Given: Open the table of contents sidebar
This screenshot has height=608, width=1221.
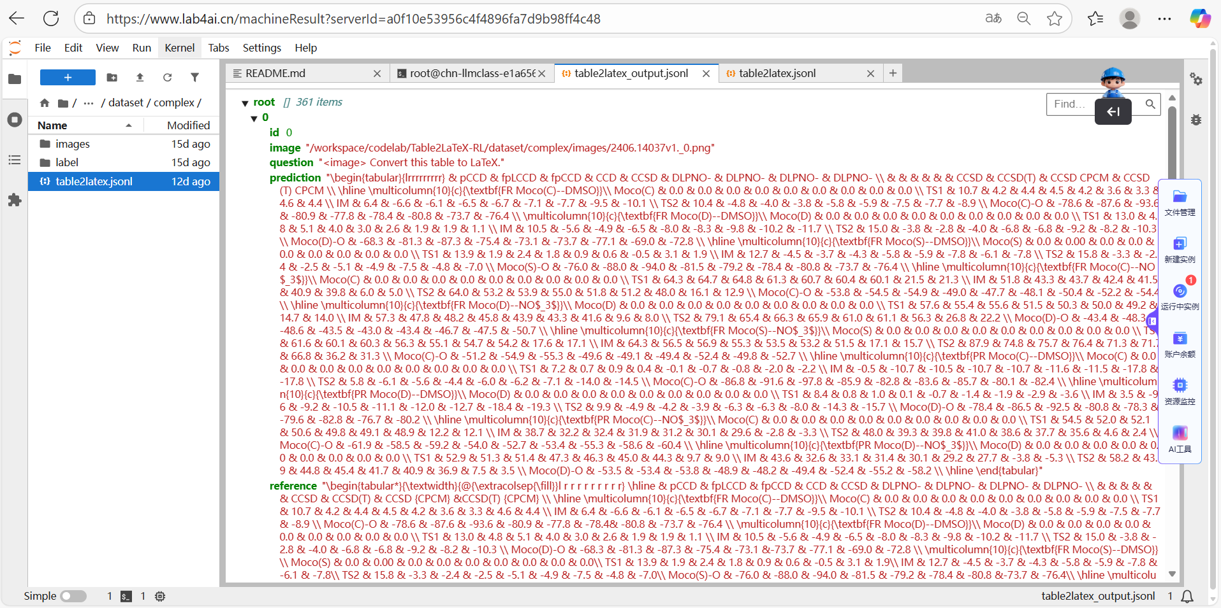Looking at the screenshot, I should (15, 160).
